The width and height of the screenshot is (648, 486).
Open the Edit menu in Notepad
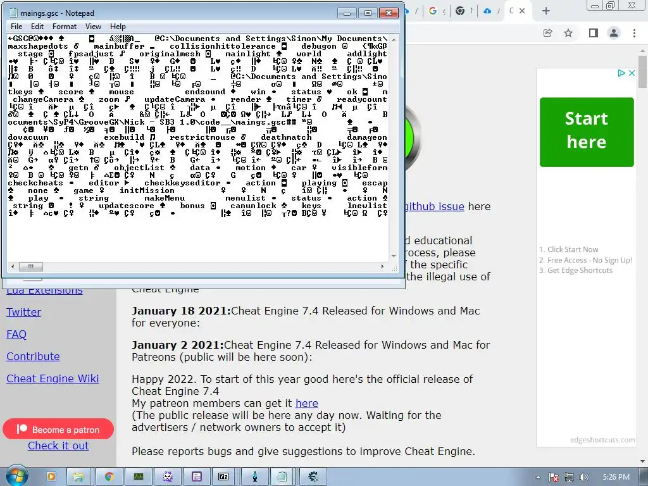tap(37, 27)
